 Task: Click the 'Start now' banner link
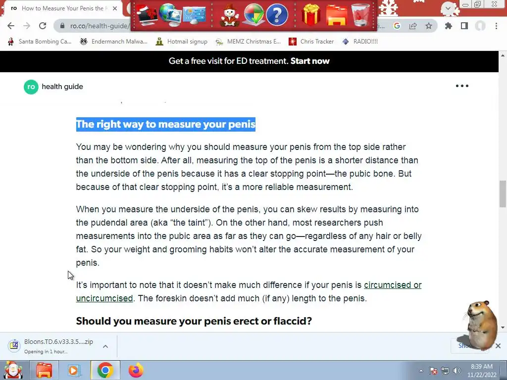[310, 61]
